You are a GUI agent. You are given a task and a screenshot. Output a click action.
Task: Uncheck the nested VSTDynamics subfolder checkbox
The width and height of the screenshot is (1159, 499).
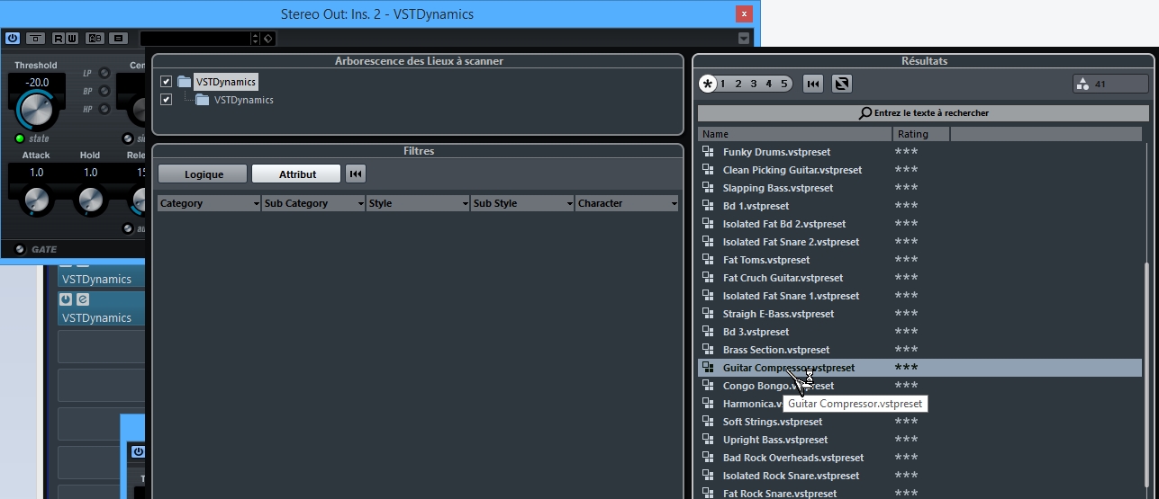tap(166, 100)
